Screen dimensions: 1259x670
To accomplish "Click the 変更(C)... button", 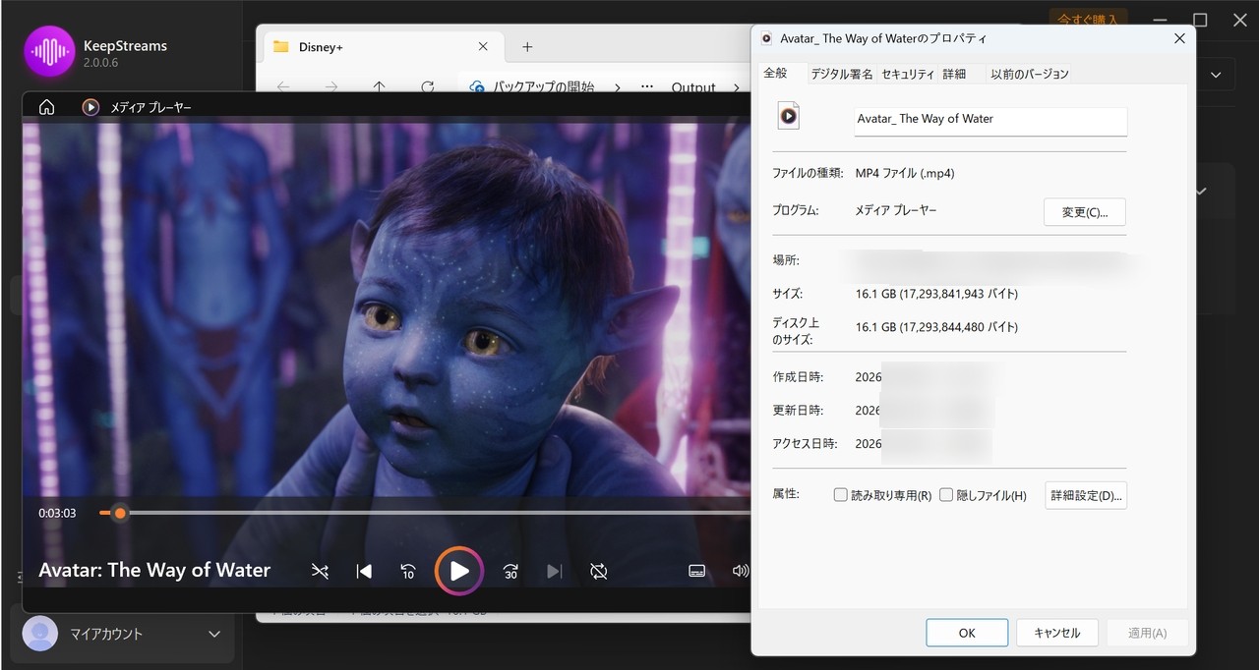I will (1084, 212).
